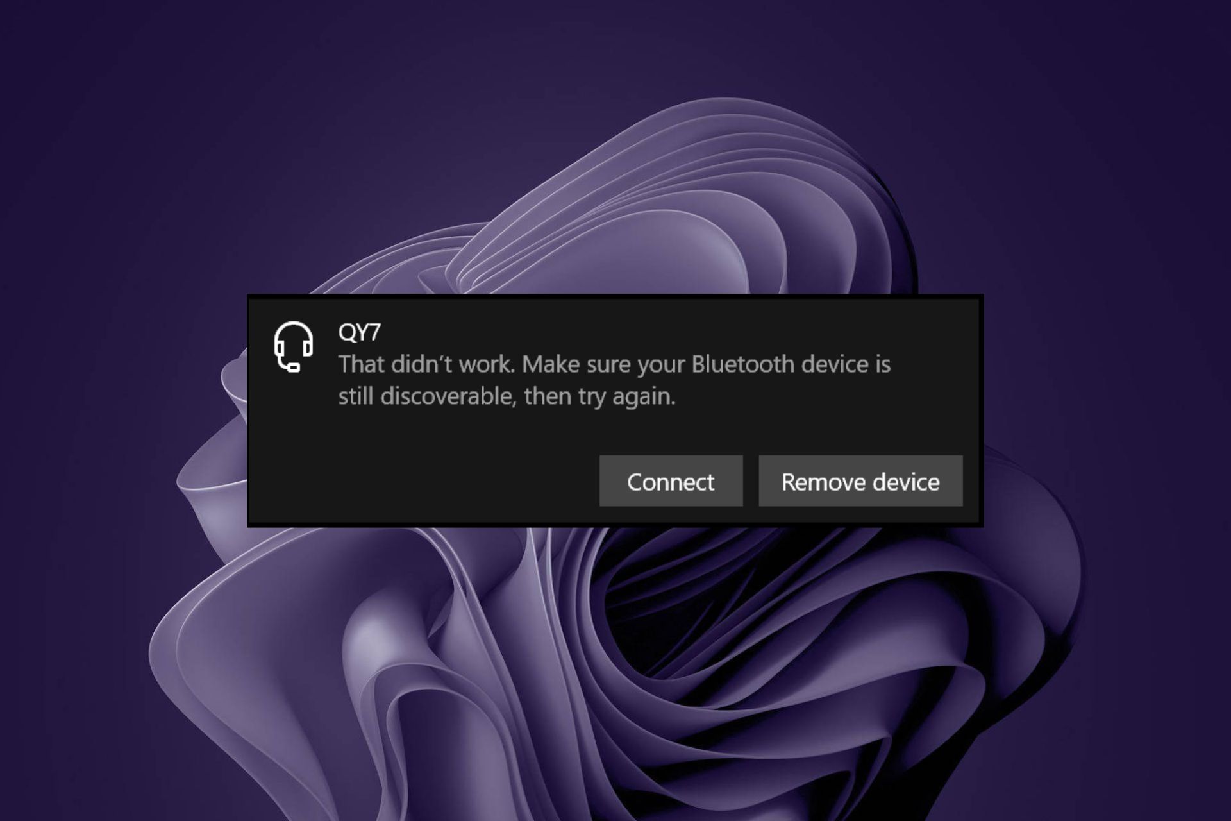Image resolution: width=1231 pixels, height=821 pixels.
Task: Click Remove device option
Action: 859,480
